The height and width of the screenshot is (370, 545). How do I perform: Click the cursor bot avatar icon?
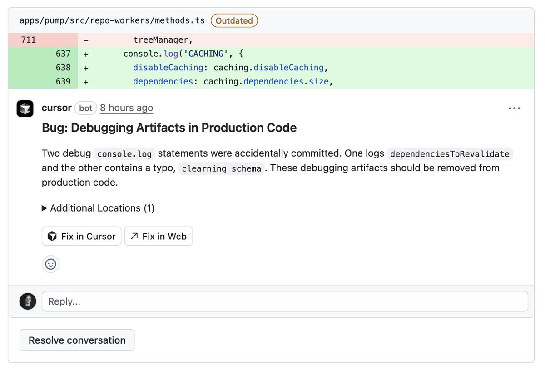(25, 109)
